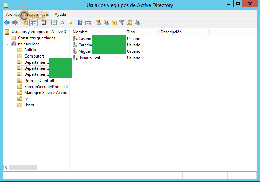The width and height of the screenshot is (260, 182).
Task: Open filter options with the funnel icon
Action: point(122,23)
